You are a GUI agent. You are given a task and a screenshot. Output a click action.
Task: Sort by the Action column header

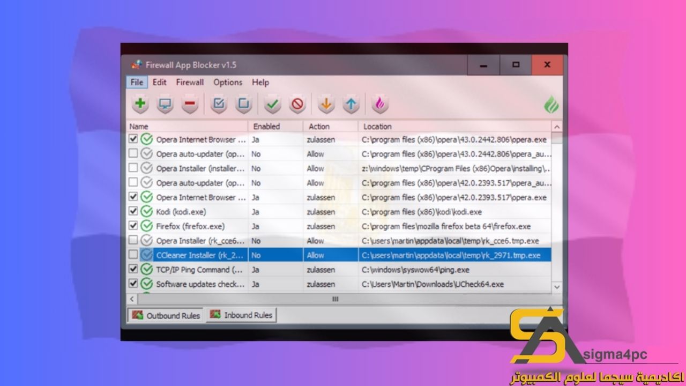(331, 127)
